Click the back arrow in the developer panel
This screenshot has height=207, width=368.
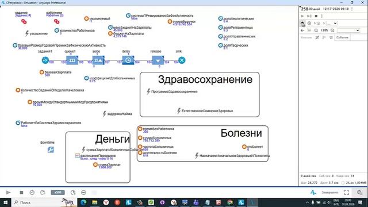click(302, 30)
